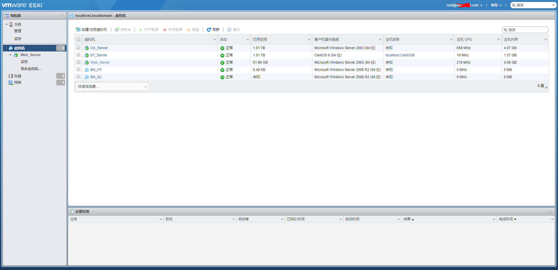Click the BT_Server VM icon in table
This screenshot has width=558, height=270.
(x=87, y=55)
